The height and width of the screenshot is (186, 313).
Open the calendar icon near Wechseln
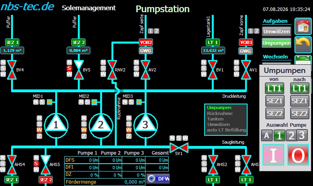click(303, 60)
